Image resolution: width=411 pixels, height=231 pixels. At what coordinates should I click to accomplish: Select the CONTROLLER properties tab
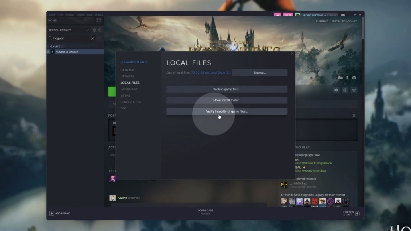click(x=131, y=102)
